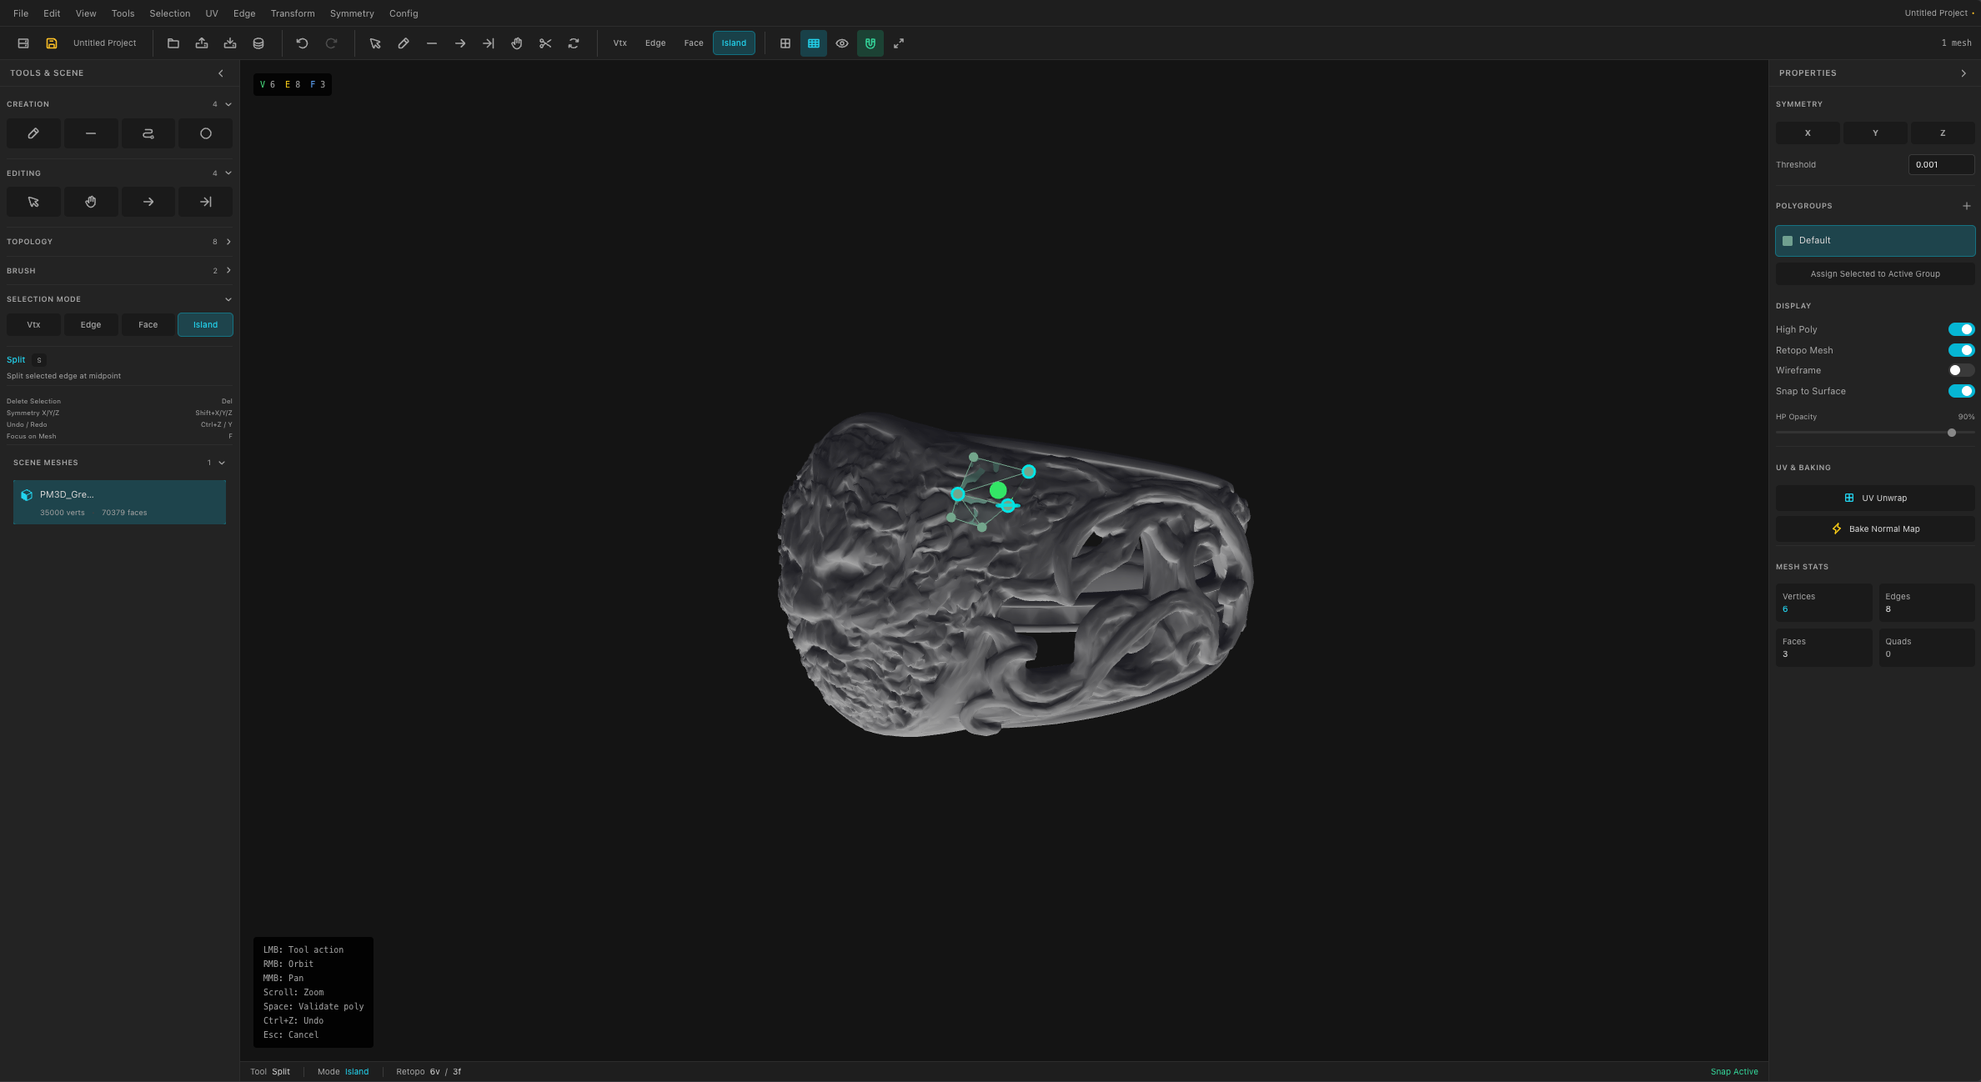Click the eye visibility icon in the toolbar

click(x=841, y=43)
